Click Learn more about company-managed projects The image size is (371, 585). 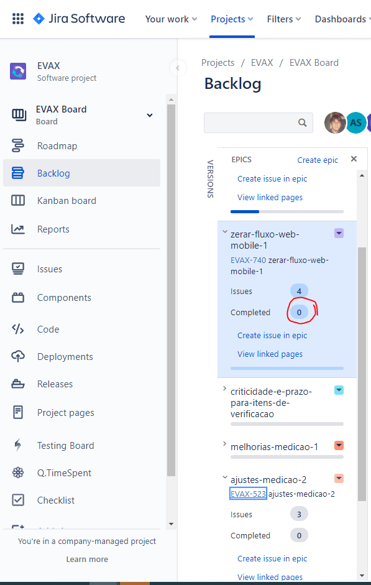tap(87, 560)
